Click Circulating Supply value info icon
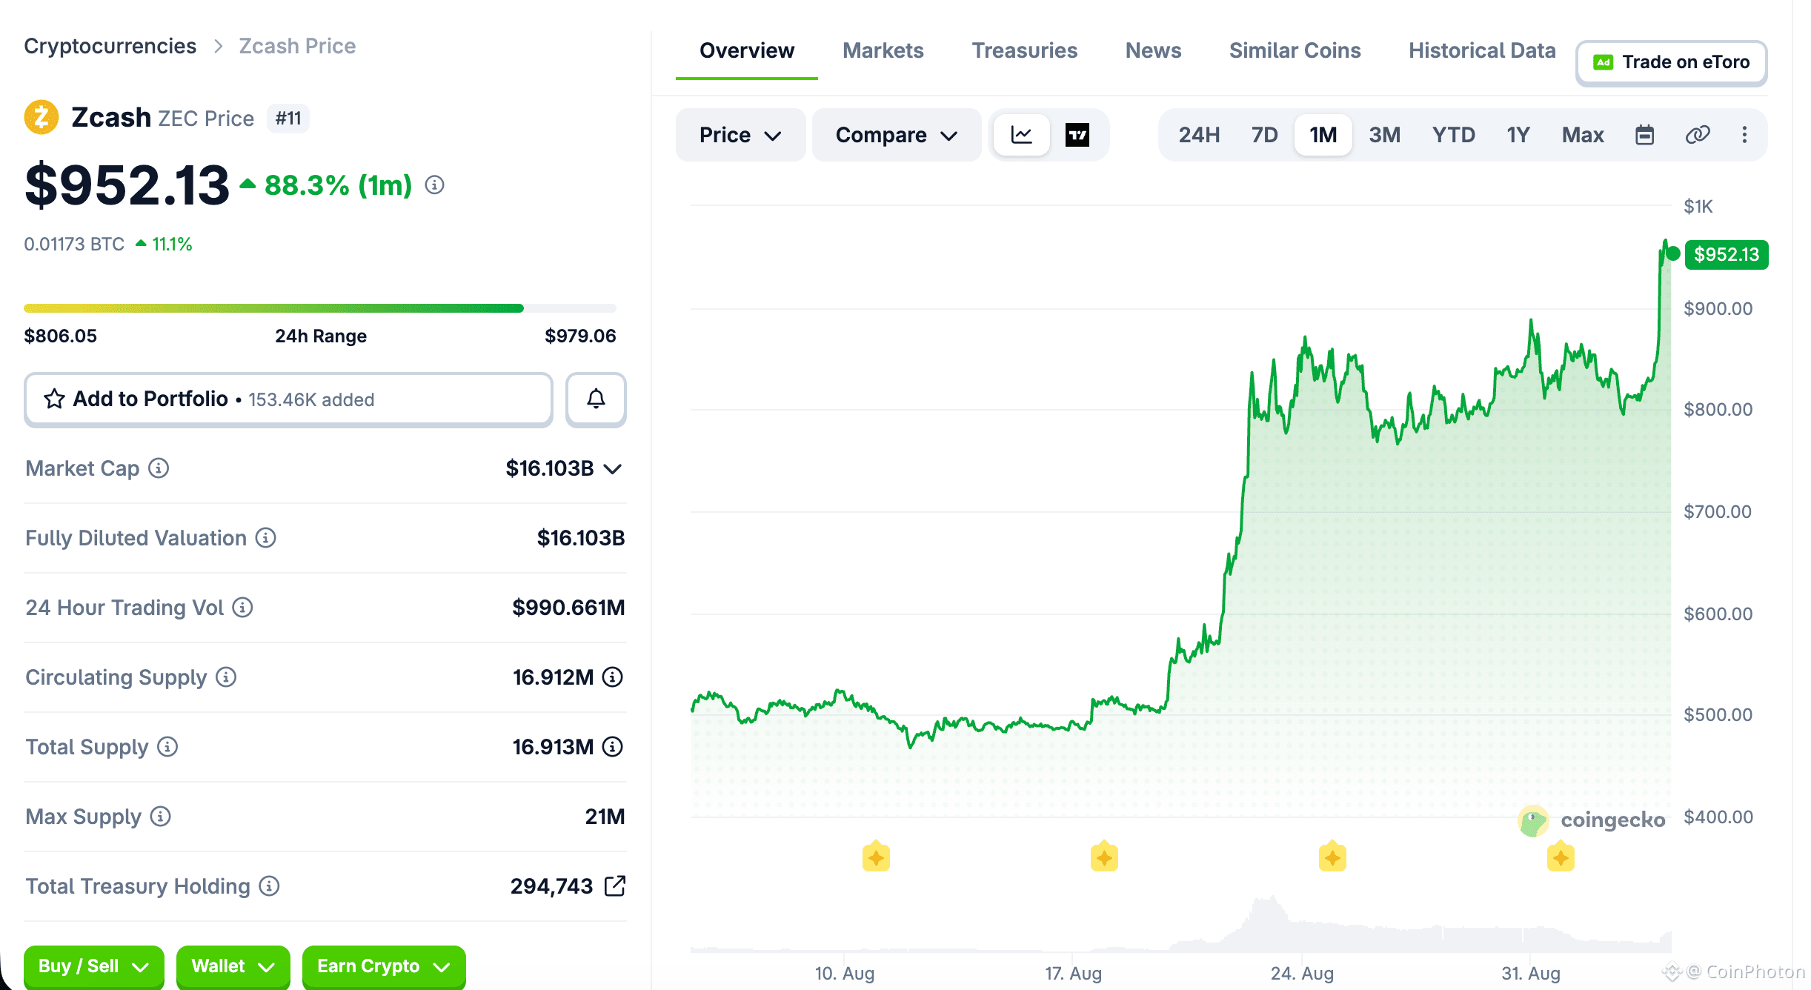Image resolution: width=1811 pixels, height=990 pixels. [x=612, y=677]
